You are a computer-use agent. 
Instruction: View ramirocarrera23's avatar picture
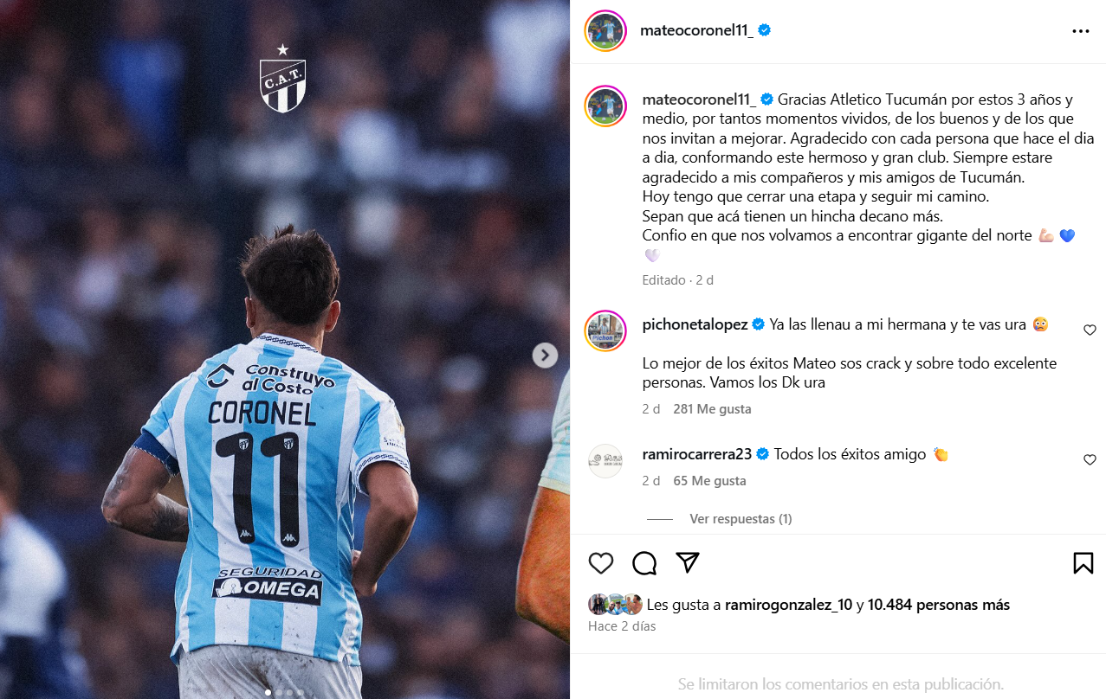[605, 461]
